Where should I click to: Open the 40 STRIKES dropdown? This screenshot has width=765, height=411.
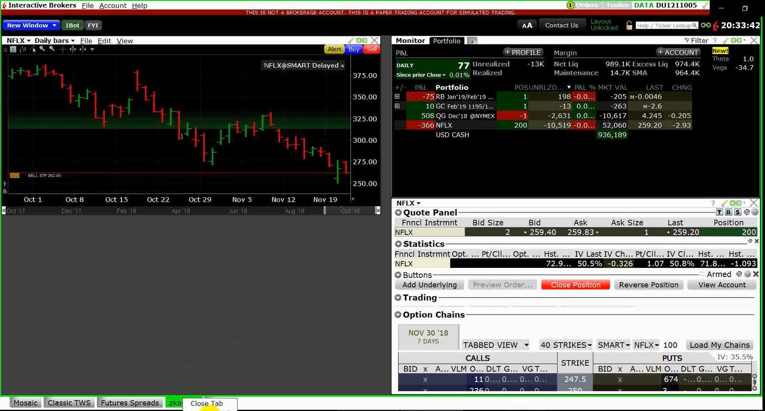[565, 345]
